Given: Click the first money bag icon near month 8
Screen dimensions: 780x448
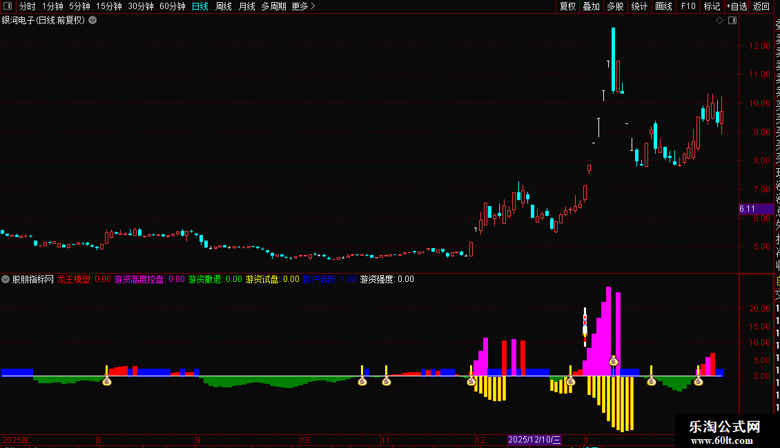Looking at the screenshot, I should click(x=107, y=381).
